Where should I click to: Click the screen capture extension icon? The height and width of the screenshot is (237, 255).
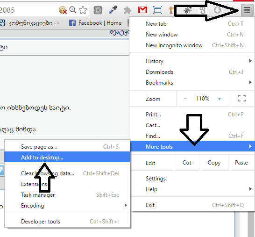(x=157, y=10)
